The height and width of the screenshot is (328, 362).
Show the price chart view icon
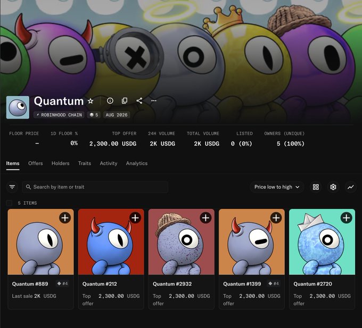pos(351,187)
